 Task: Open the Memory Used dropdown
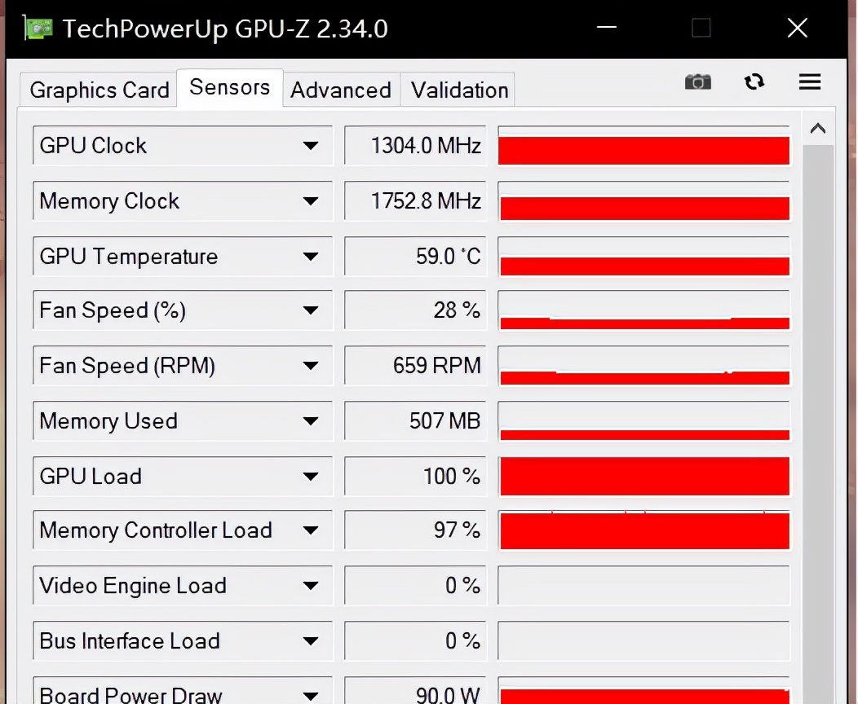310,421
